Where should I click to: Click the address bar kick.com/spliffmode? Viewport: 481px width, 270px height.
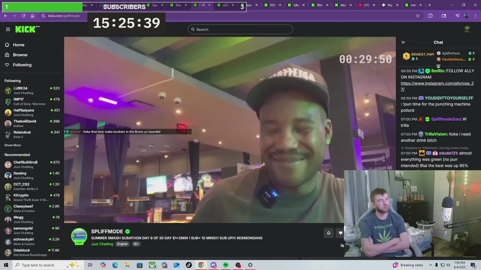click(x=64, y=16)
